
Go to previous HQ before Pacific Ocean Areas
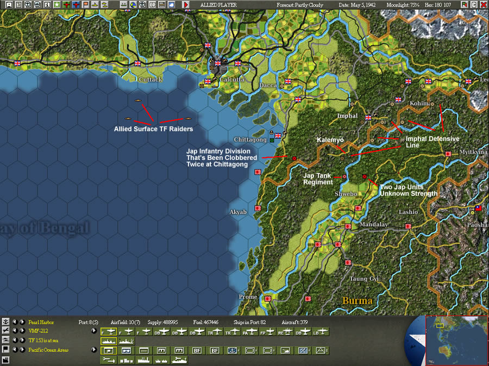point(15,350)
